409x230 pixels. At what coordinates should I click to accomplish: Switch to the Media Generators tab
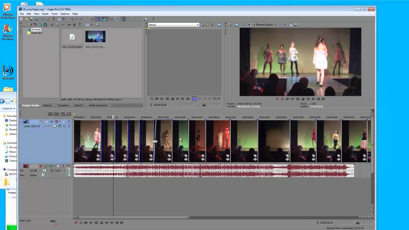tap(98, 105)
